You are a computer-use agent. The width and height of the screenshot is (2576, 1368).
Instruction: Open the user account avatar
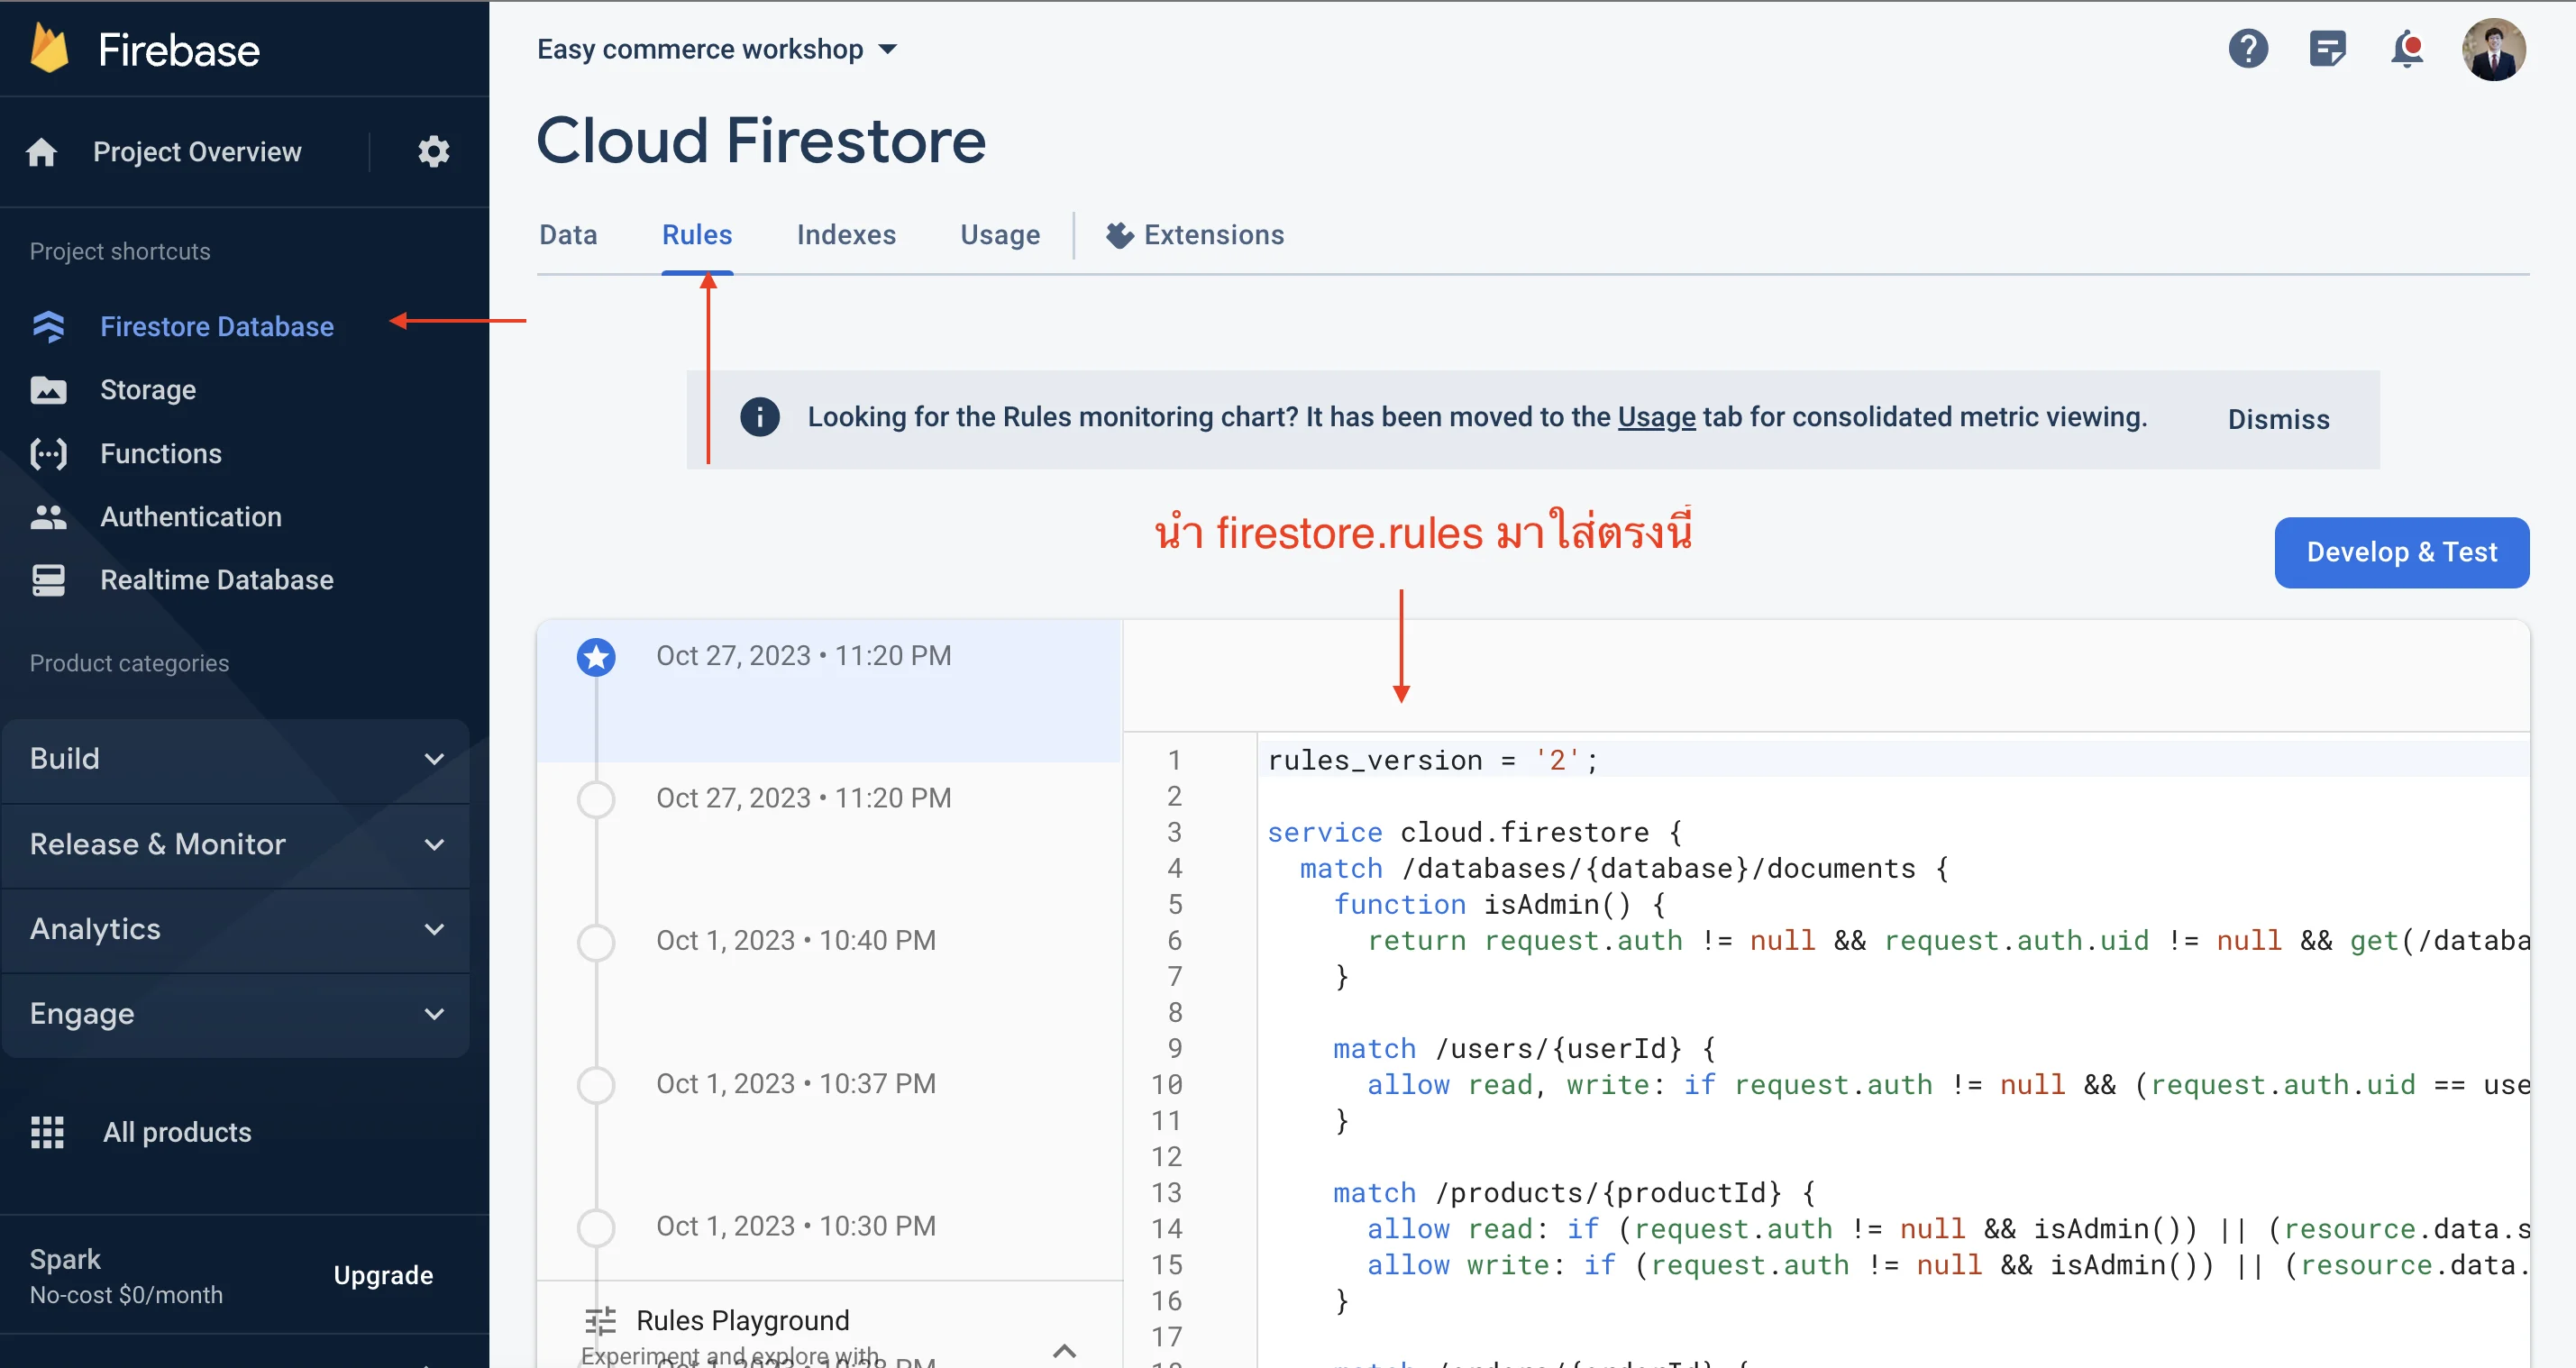pos(2493,49)
